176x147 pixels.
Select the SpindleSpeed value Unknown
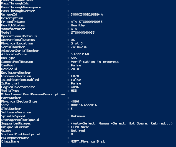78,116
